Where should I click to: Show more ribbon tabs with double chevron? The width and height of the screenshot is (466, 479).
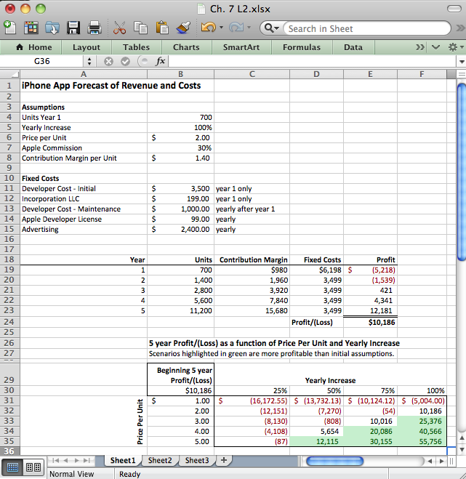420,47
